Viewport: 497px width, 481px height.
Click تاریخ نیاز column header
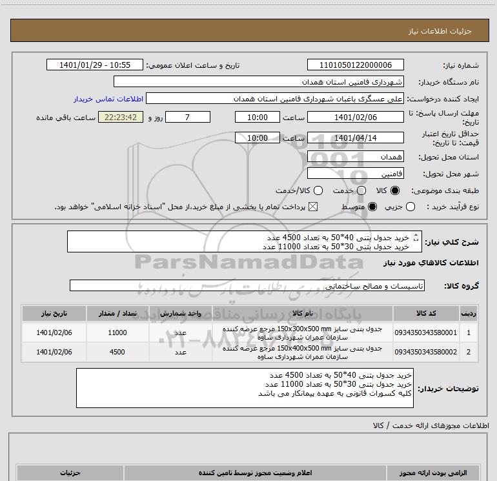(54, 313)
